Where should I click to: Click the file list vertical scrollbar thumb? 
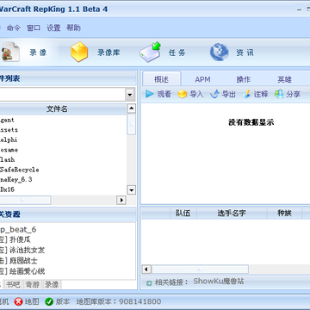click(132, 124)
